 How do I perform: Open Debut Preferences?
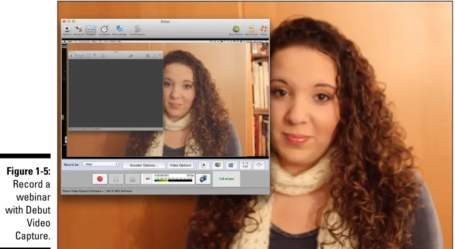[x=138, y=31]
